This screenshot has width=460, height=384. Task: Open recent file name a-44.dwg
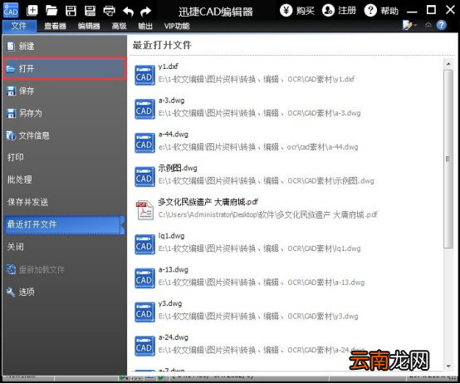click(x=174, y=135)
